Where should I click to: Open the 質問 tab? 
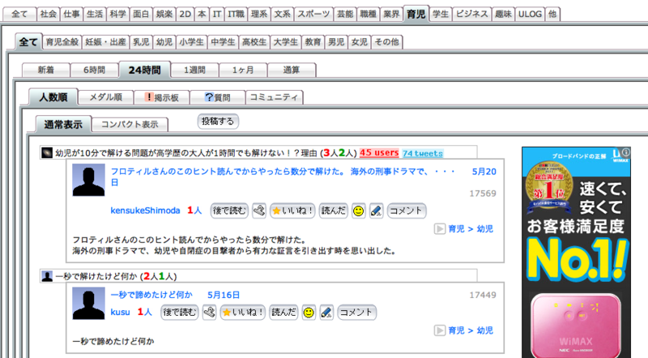(217, 97)
